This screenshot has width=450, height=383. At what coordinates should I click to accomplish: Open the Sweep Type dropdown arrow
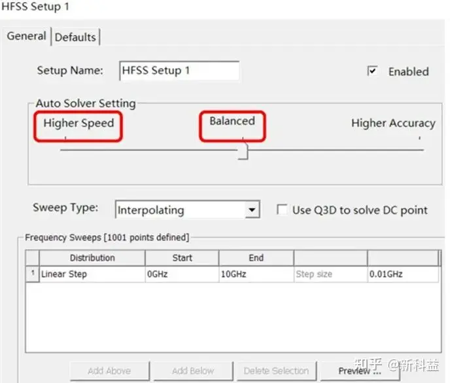(252, 210)
